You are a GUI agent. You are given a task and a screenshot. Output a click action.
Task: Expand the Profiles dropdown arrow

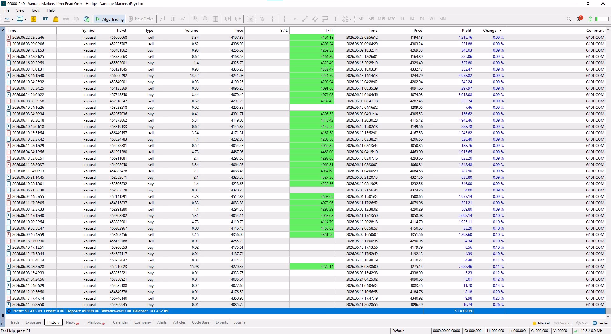click(x=25, y=19)
